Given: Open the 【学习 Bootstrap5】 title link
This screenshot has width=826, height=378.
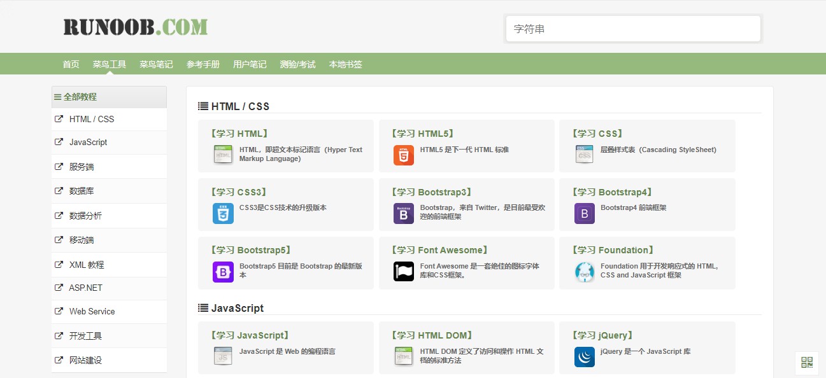Looking at the screenshot, I should tap(251, 251).
